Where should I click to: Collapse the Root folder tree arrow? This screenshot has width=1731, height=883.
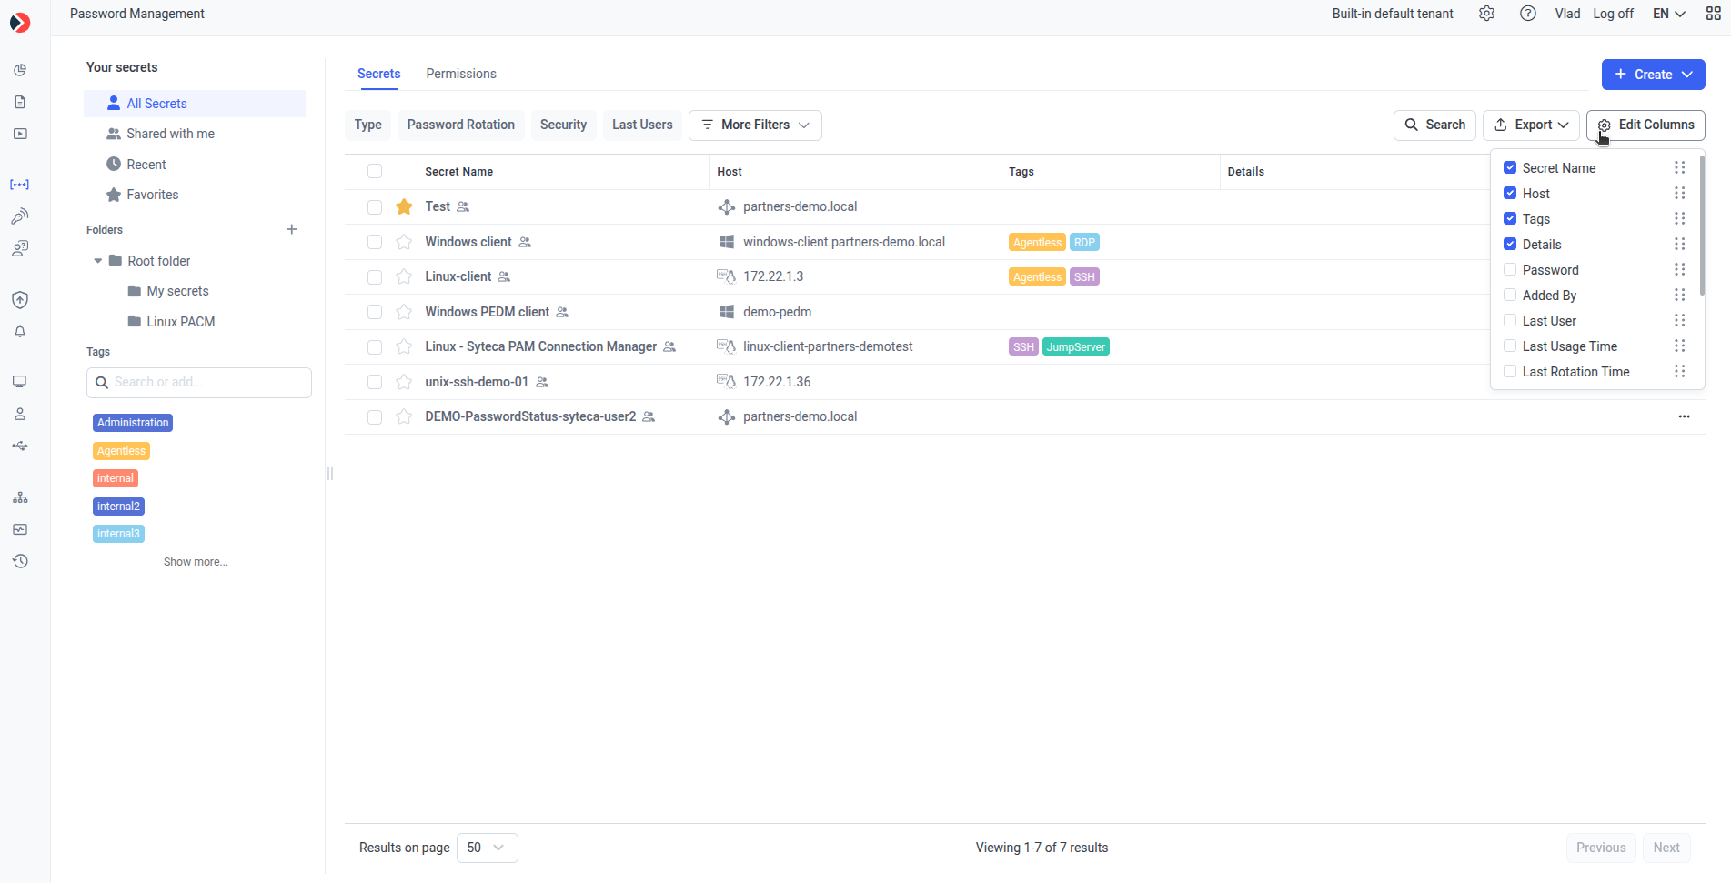pos(98,261)
